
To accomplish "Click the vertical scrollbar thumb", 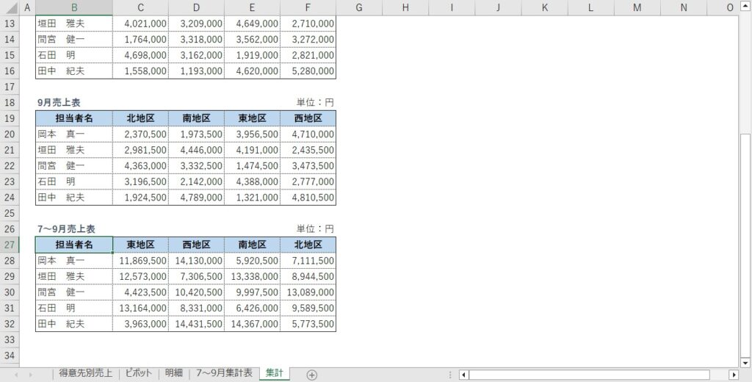I will tap(745, 242).
